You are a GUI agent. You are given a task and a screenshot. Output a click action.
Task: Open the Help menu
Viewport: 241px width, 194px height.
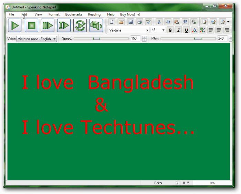(x=111, y=14)
